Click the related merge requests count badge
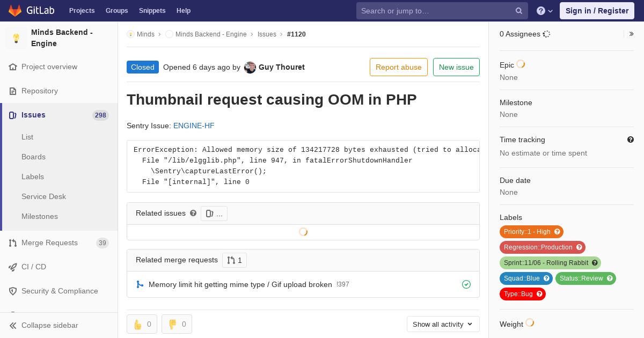Screen dimensions: 644x338 click(x=235, y=260)
